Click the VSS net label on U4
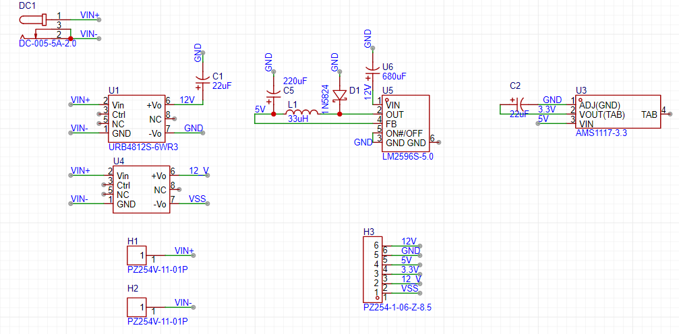Image resolution: width=679 pixels, height=334 pixels. pos(198,198)
